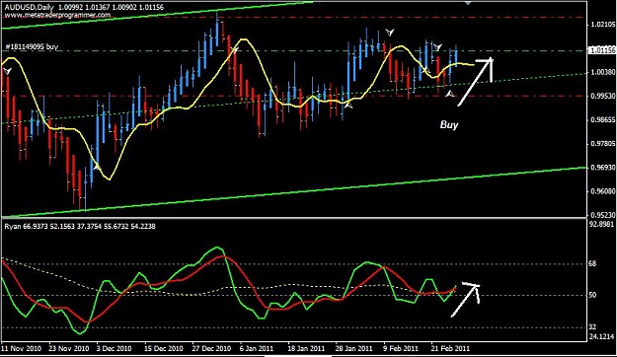The image size is (617, 357).
Task: Click the indicator level 50 label
Action: click(x=592, y=295)
